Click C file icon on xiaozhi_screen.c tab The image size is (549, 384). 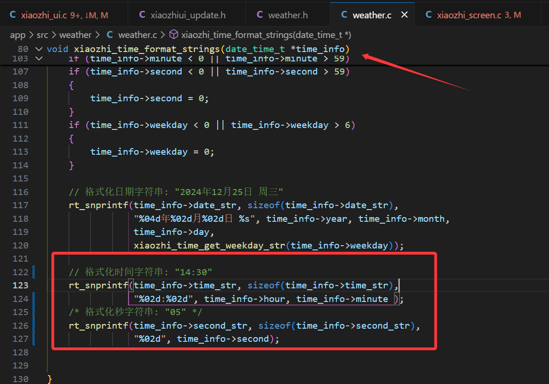tap(428, 15)
